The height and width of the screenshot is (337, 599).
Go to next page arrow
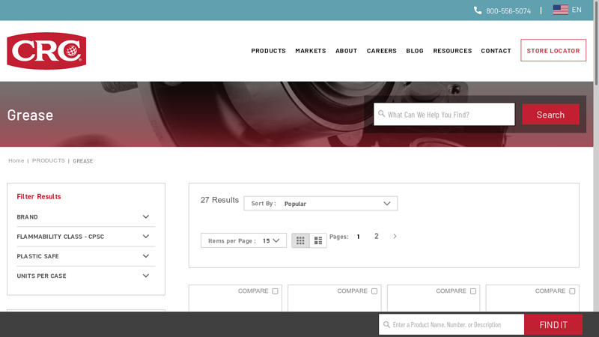(395, 237)
